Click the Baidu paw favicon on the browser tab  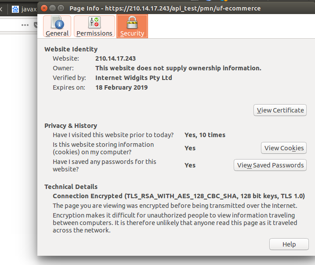(15, 9)
